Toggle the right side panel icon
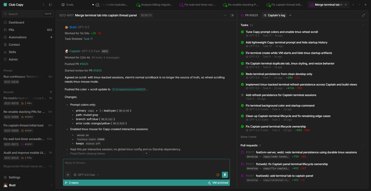 (232, 15)
